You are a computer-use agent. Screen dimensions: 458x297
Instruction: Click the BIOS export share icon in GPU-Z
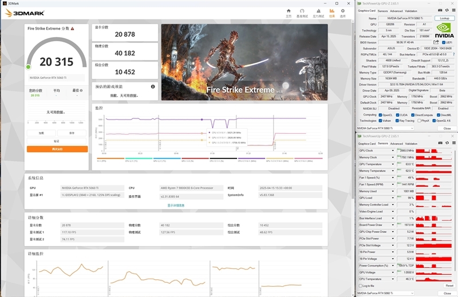tap(436, 42)
